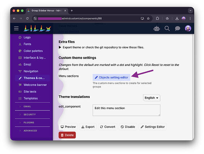Bookmark page with the star icon
Screen dimensions: 204x154
coord(148,18)
